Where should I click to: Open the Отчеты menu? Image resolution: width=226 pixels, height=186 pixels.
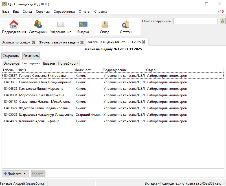84,12
